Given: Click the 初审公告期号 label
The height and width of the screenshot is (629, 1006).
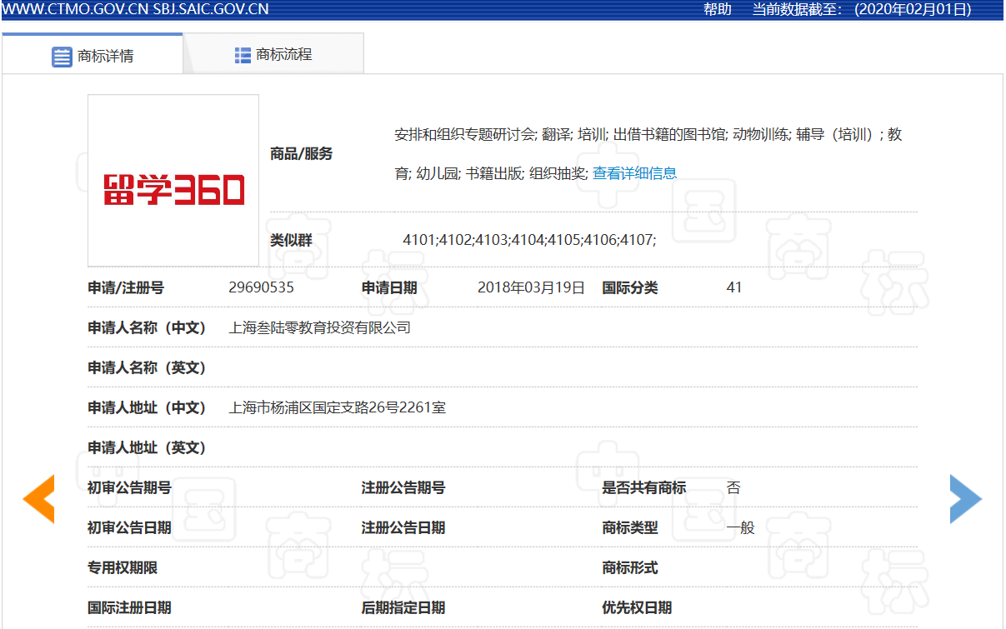Looking at the screenshot, I should click(x=129, y=487).
